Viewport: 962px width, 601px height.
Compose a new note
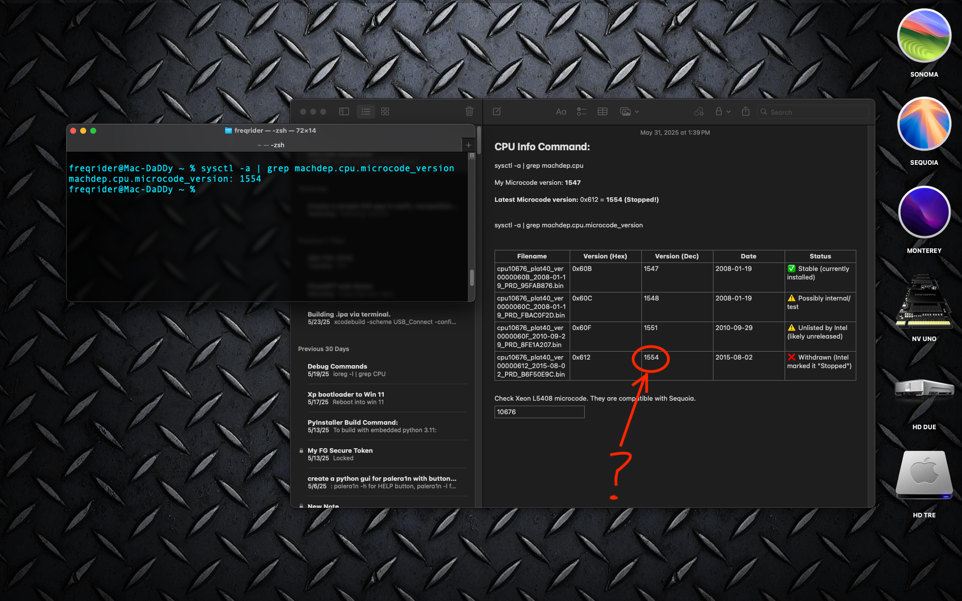[x=497, y=112]
